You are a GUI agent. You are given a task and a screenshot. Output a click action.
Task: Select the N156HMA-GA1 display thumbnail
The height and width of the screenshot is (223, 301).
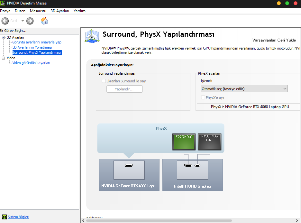(209, 142)
